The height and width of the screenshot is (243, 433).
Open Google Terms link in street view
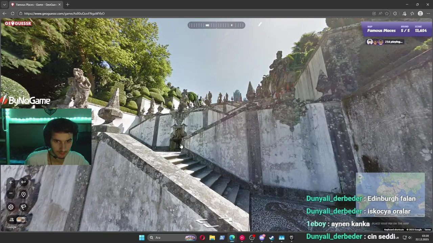click(428, 230)
